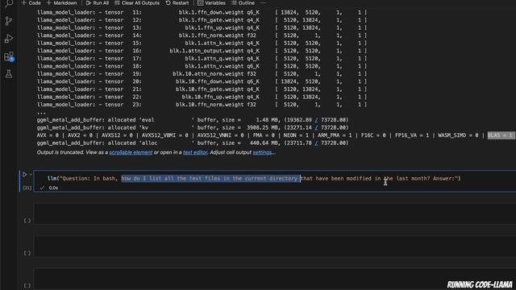
Task: Restart the notebook kernel
Action: point(177,3)
